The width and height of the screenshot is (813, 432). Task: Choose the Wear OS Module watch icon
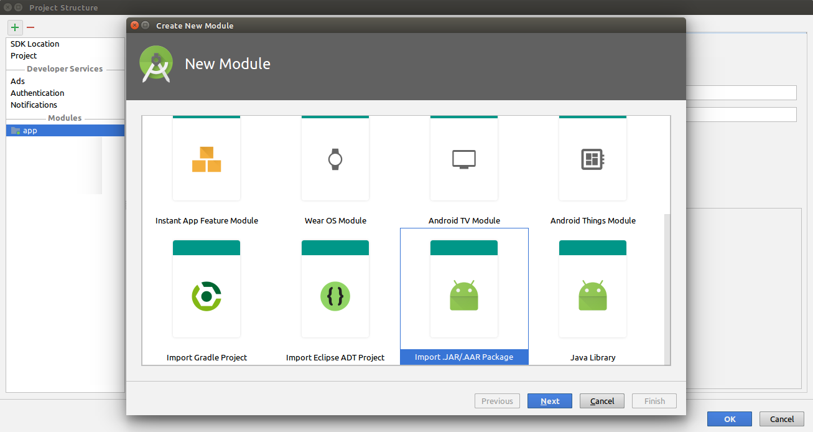[335, 159]
